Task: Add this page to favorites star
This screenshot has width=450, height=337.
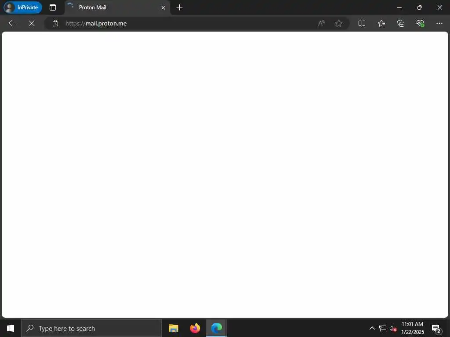Action: click(x=339, y=23)
